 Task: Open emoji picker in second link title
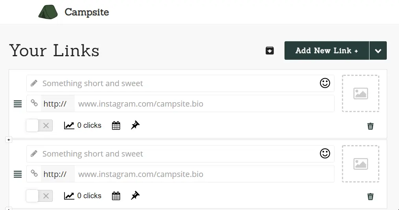(x=325, y=153)
